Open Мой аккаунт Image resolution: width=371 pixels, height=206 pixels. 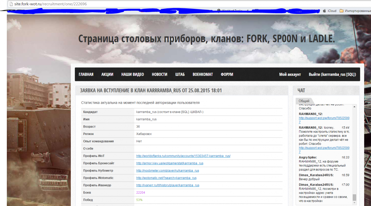click(x=290, y=74)
